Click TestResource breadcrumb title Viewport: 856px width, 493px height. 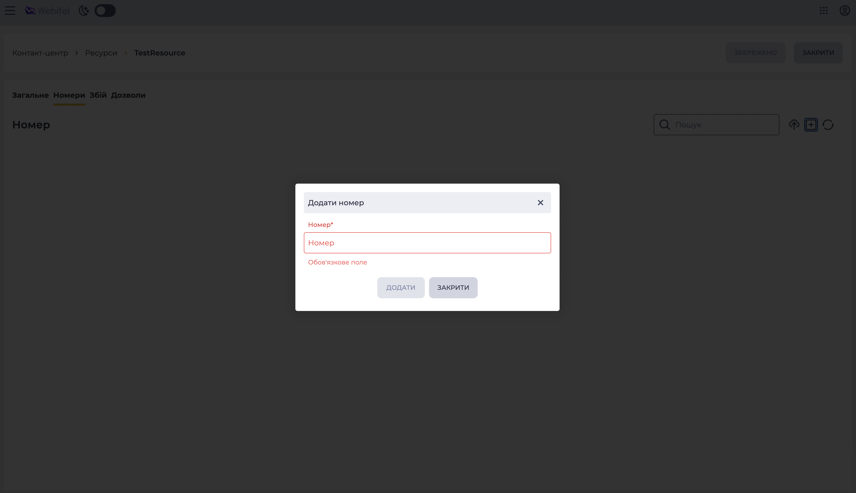(x=160, y=53)
